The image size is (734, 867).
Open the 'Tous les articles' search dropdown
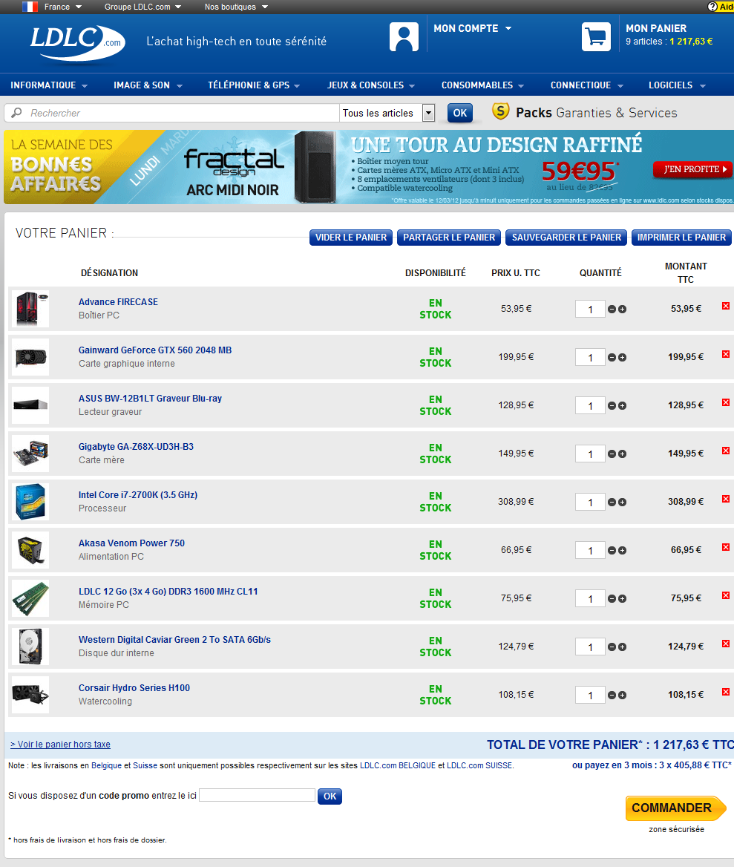click(x=428, y=113)
